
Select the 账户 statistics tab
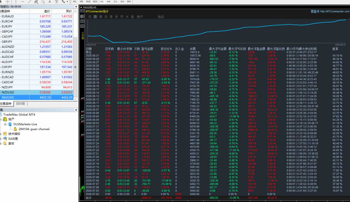140,17
